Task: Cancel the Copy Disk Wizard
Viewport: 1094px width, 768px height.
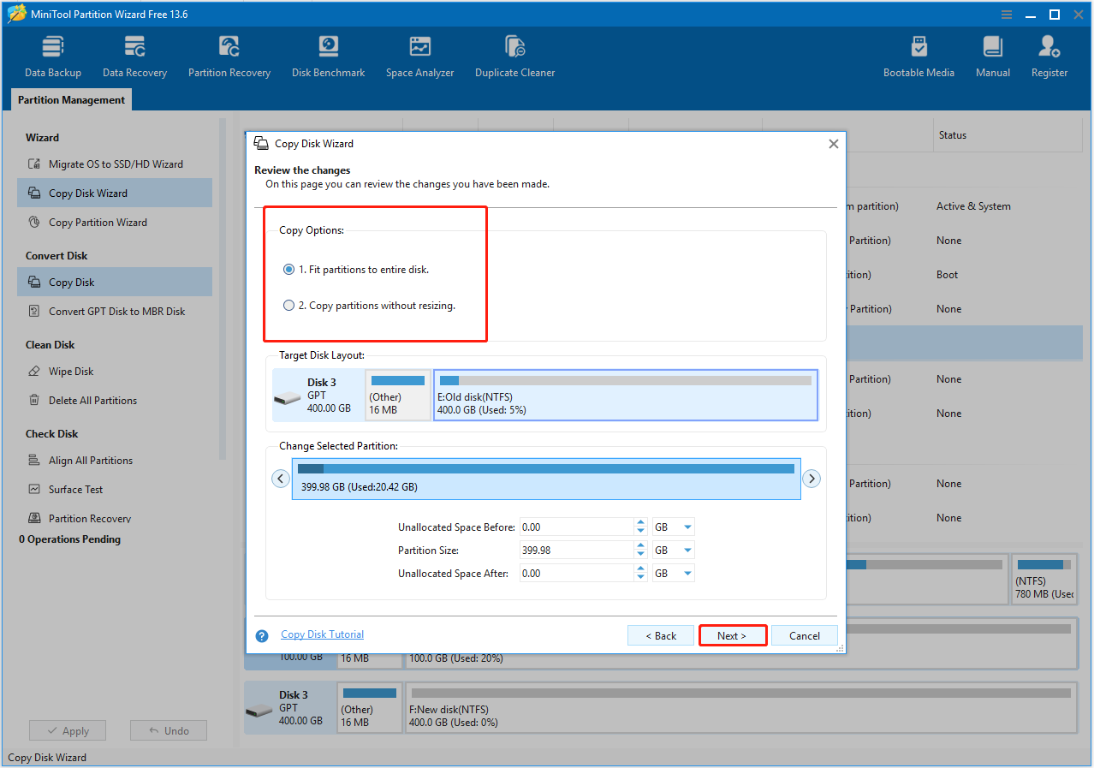Action: (x=805, y=636)
